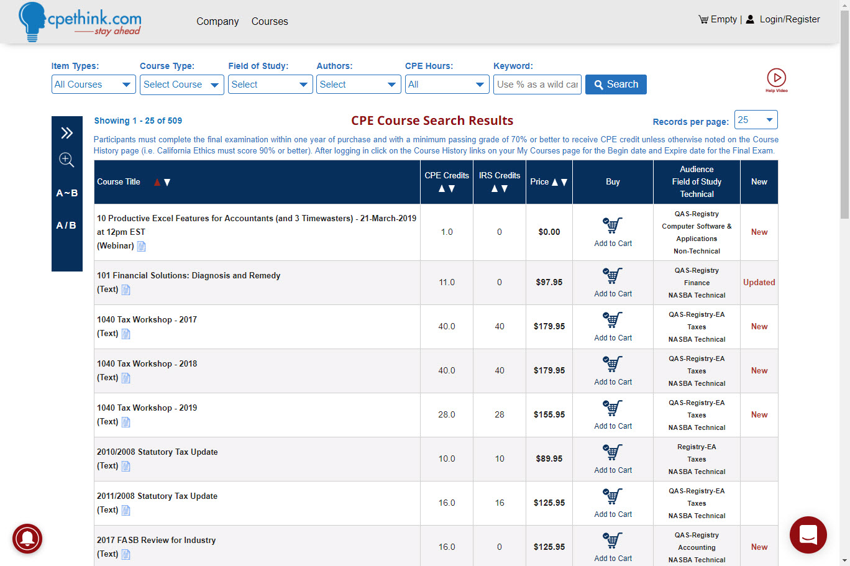Screen dimensions: 850x566
Task: Click the Help Video play icon
Action: (x=776, y=78)
